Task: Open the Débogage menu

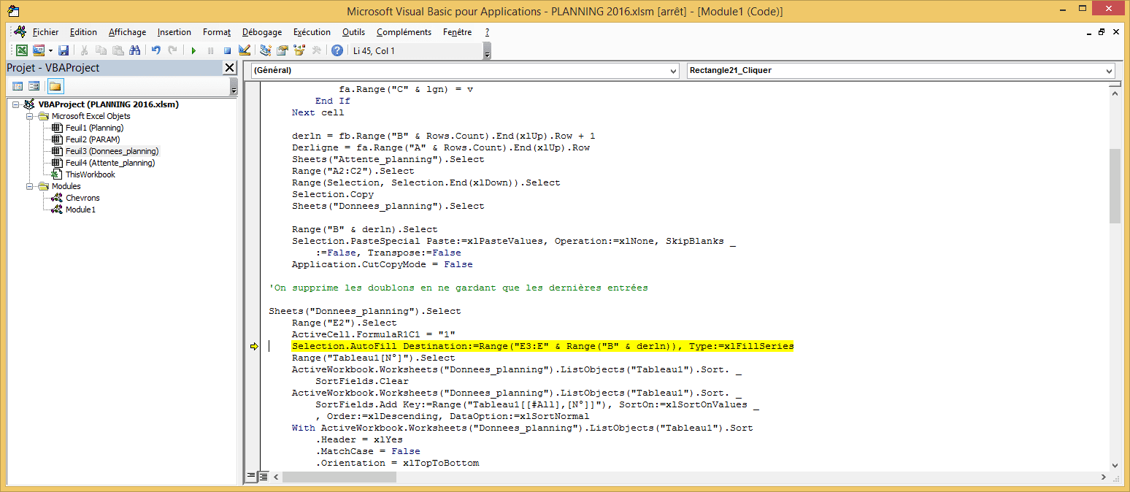Action: [x=262, y=32]
